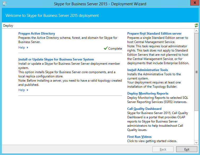The image size is (200, 155).
Task: Click the vertical scrollbar thumb
Action: point(196,72)
